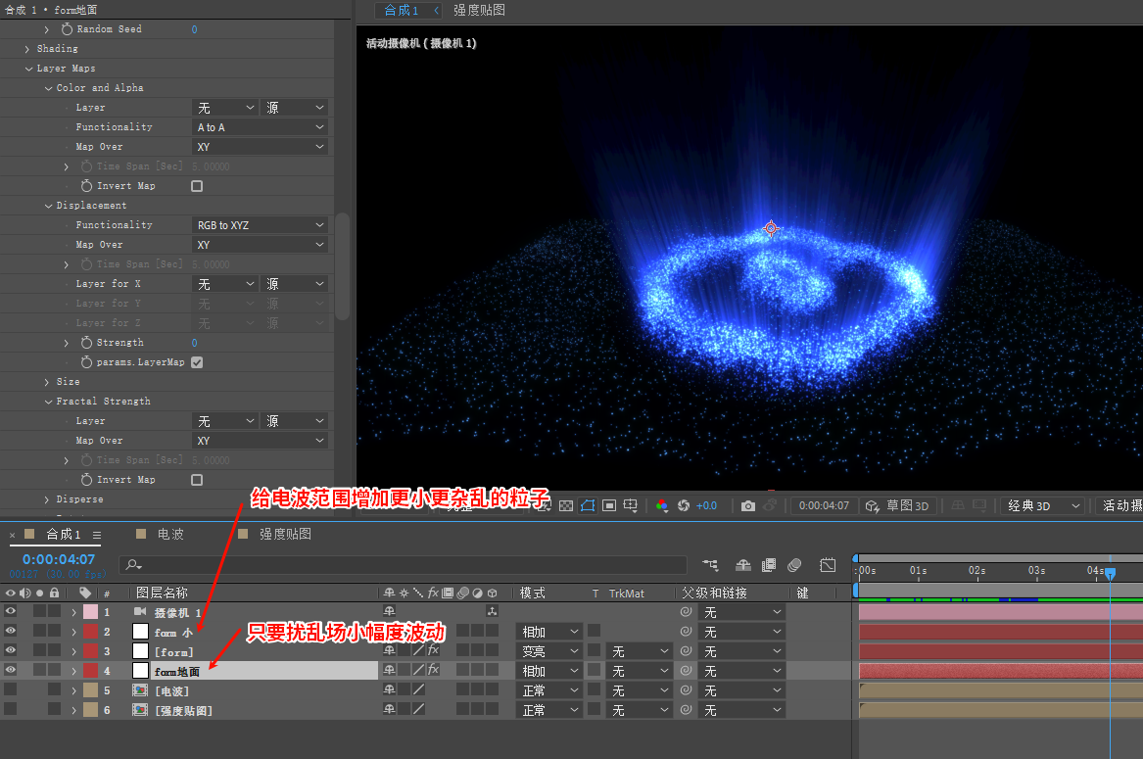1143x759 pixels.
Task: Enable motion blur switch in timeline header
Action: point(794,565)
